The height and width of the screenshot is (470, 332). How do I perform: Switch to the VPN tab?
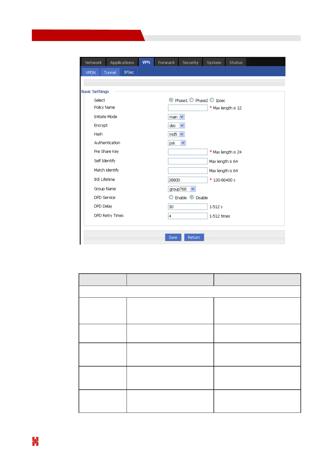point(146,62)
